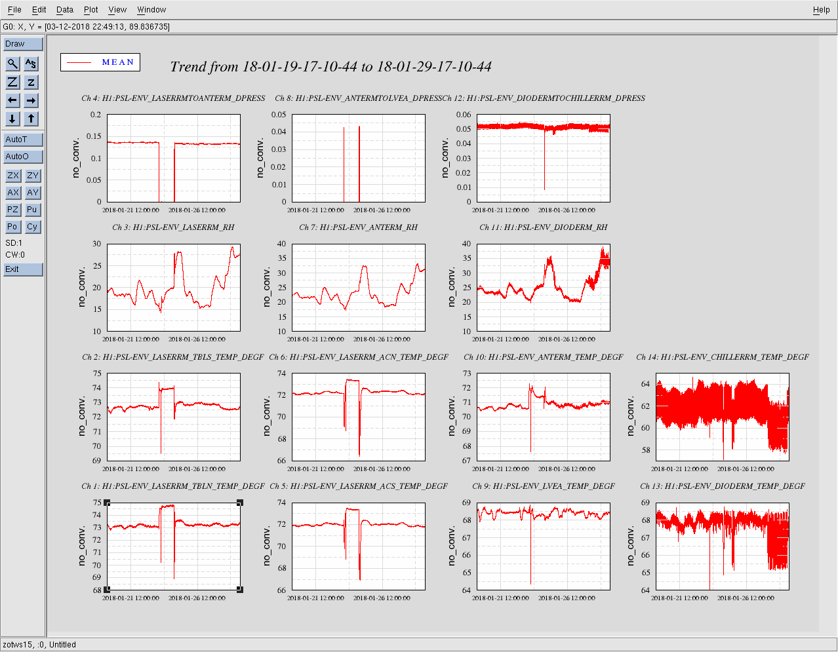Click the ZX zoom X-axis button
The image size is (838, 652).
[x=12, y=176]
